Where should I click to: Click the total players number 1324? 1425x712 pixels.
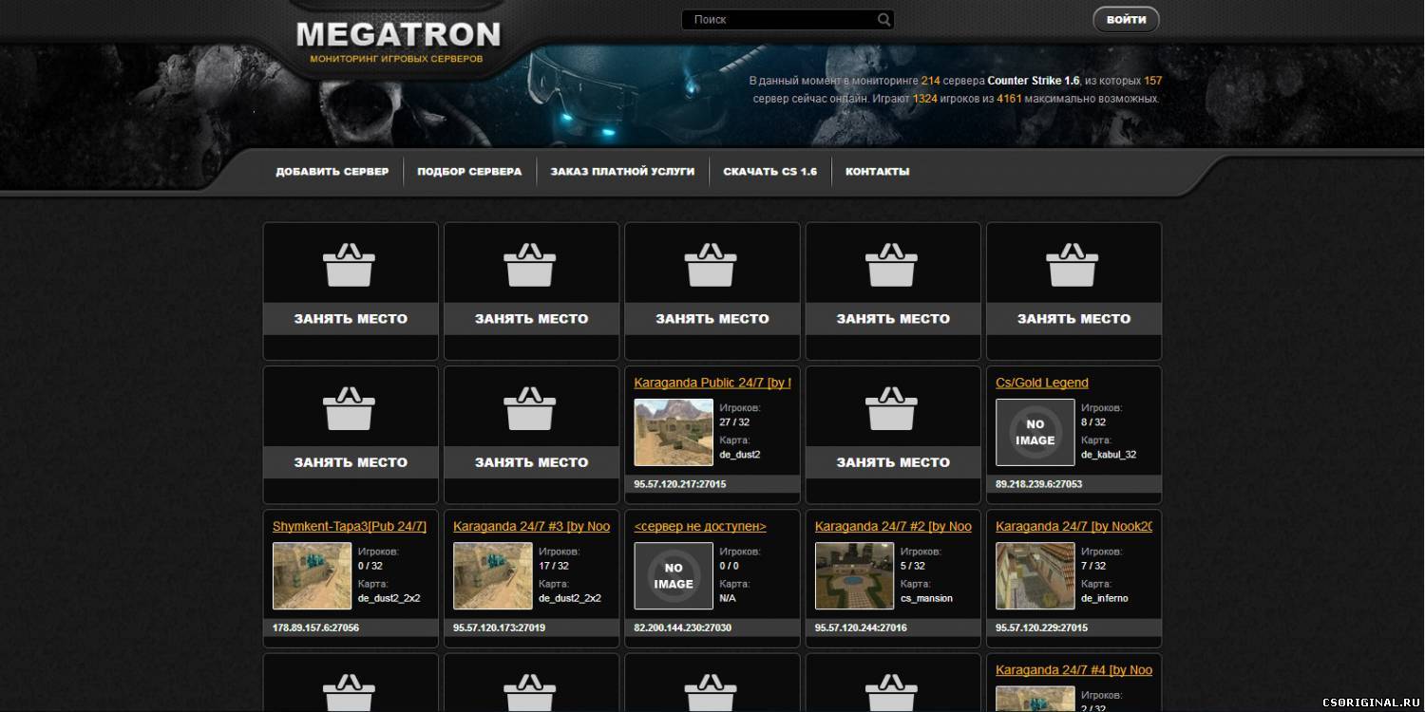point(924,99)
